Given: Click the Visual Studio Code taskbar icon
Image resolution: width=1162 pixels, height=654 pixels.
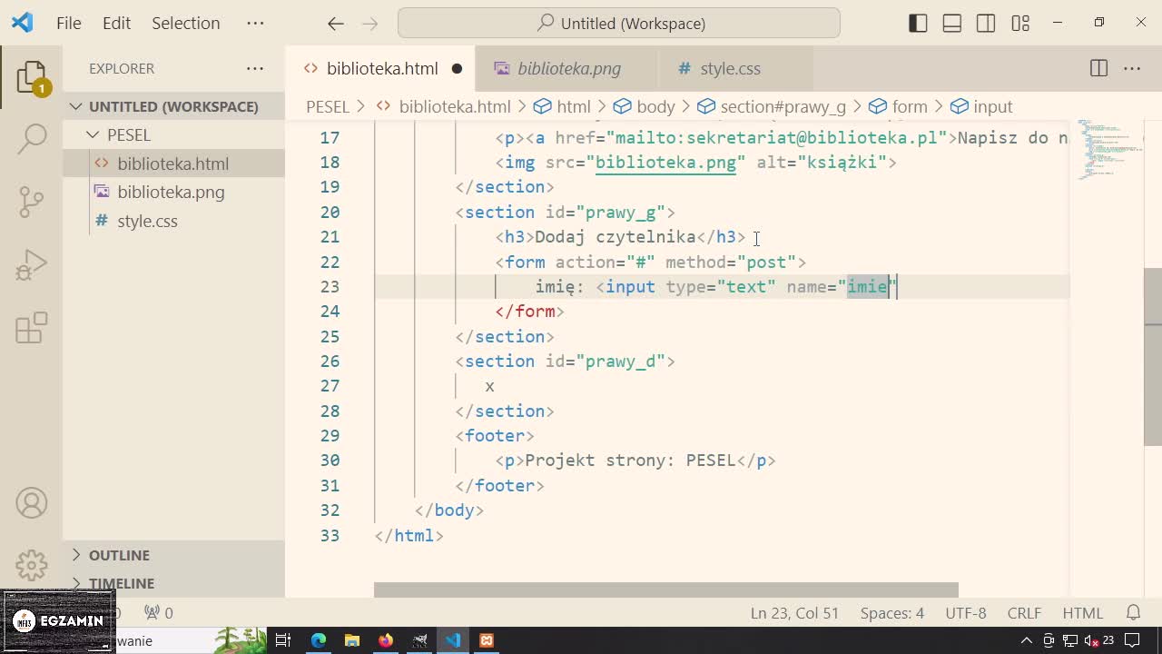Looking at the screenshot, I should pyautogui.click(x=453, y=640).
